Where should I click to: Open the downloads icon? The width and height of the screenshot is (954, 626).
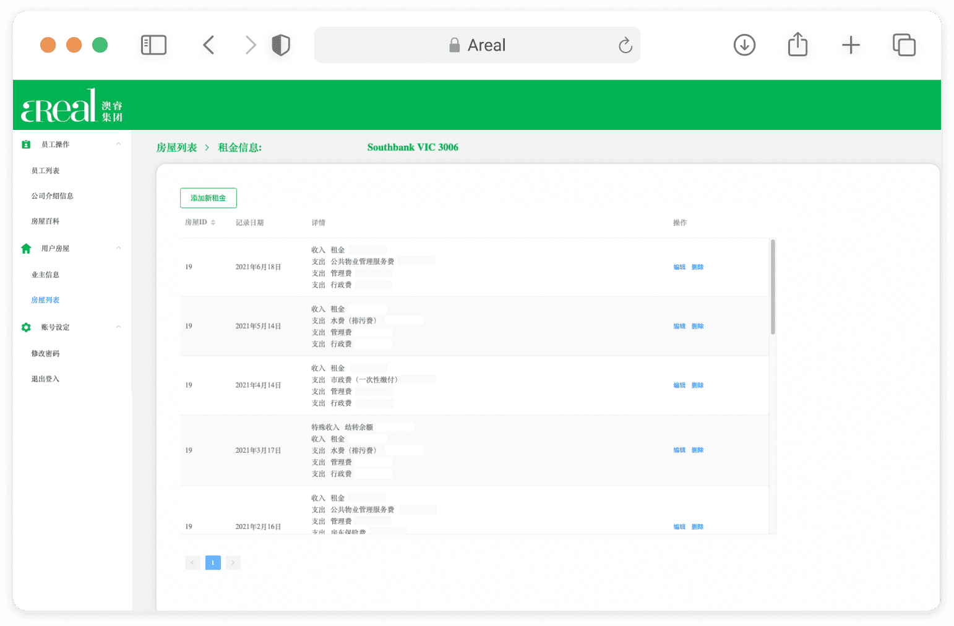coord(744,45)
